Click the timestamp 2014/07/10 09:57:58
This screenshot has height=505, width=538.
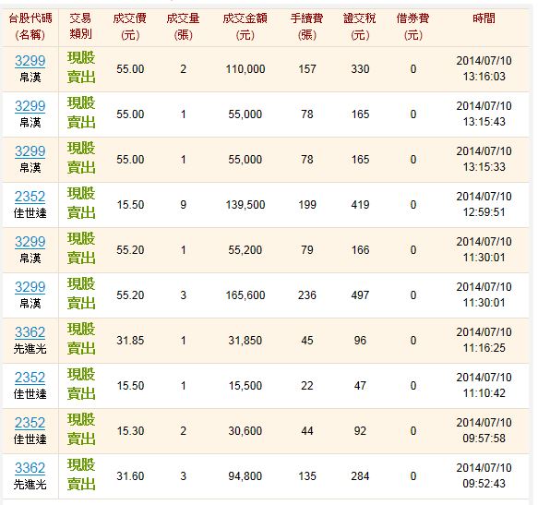(x=484, y=431)
